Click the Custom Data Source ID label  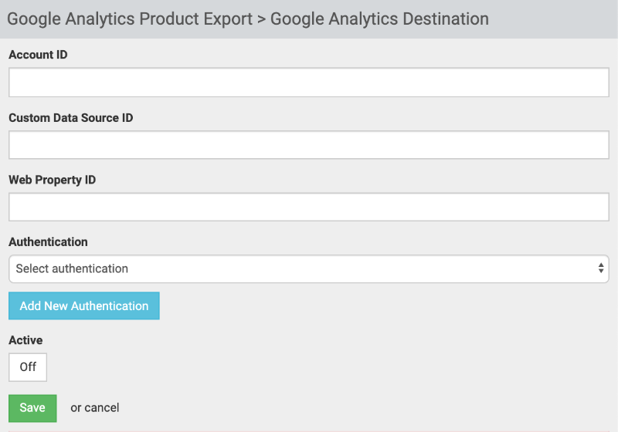click(71, 118)
